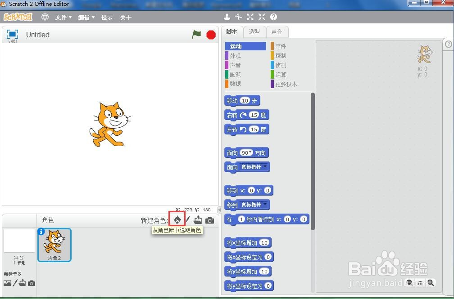Click value in 将y坐标增加 10 block
454x299 pixels.
click(264, 272)
